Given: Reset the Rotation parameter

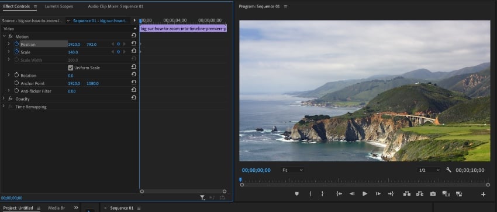Looking at the screenshot, I should pos(134,74).
